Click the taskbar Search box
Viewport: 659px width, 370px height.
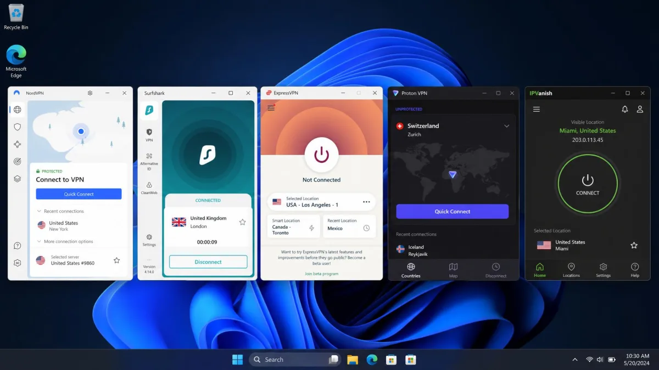coord(295,360)
